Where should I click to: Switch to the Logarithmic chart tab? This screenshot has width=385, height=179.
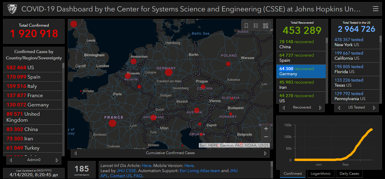(x=321, y=174)
